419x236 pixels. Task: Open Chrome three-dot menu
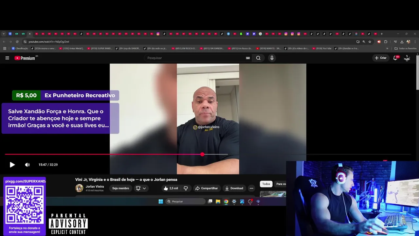click(x=415, y=42)
